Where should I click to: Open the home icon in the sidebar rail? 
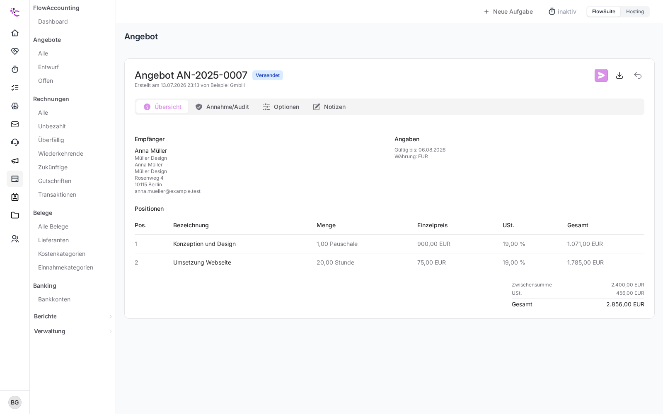[x=15, y=33]
